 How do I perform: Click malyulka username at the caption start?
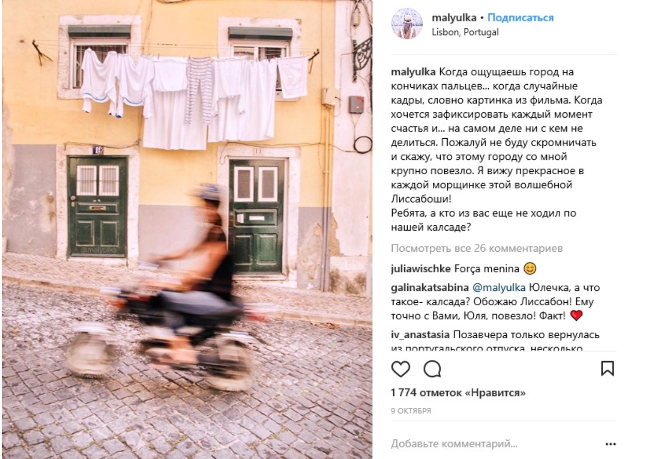click(413, 72)
